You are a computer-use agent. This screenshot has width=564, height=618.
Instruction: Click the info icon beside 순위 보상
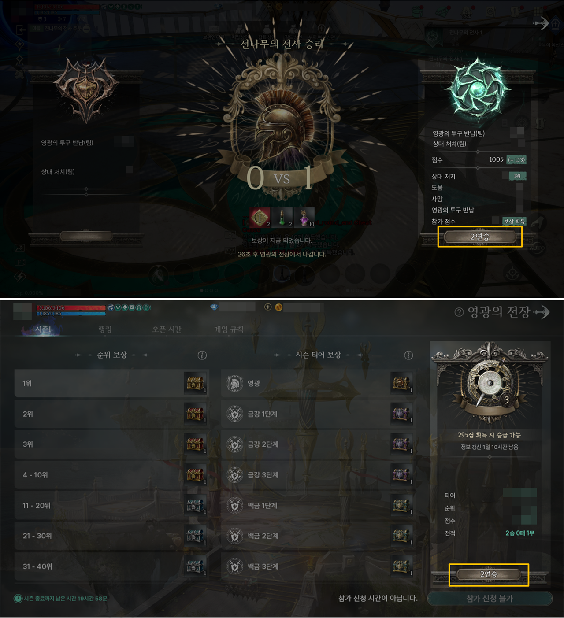202,355
